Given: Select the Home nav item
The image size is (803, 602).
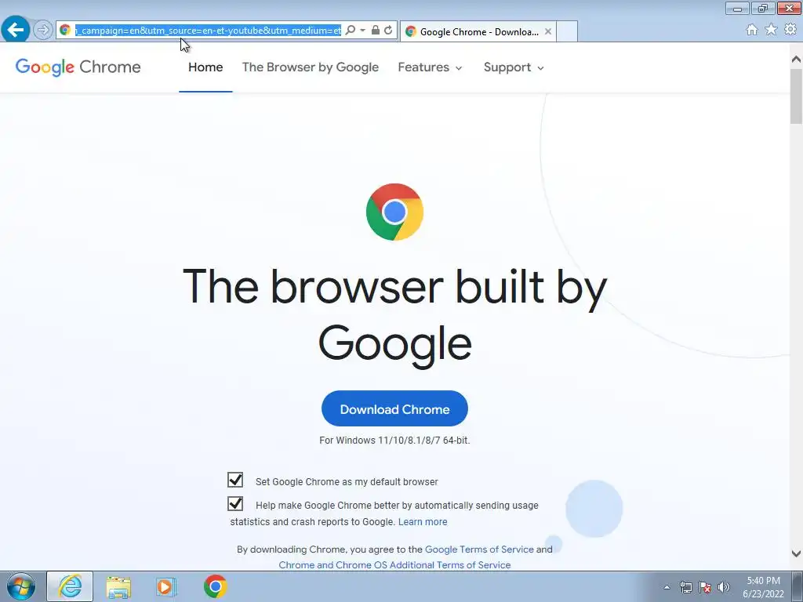Looking at the screenshot, I should coord(205,67).
